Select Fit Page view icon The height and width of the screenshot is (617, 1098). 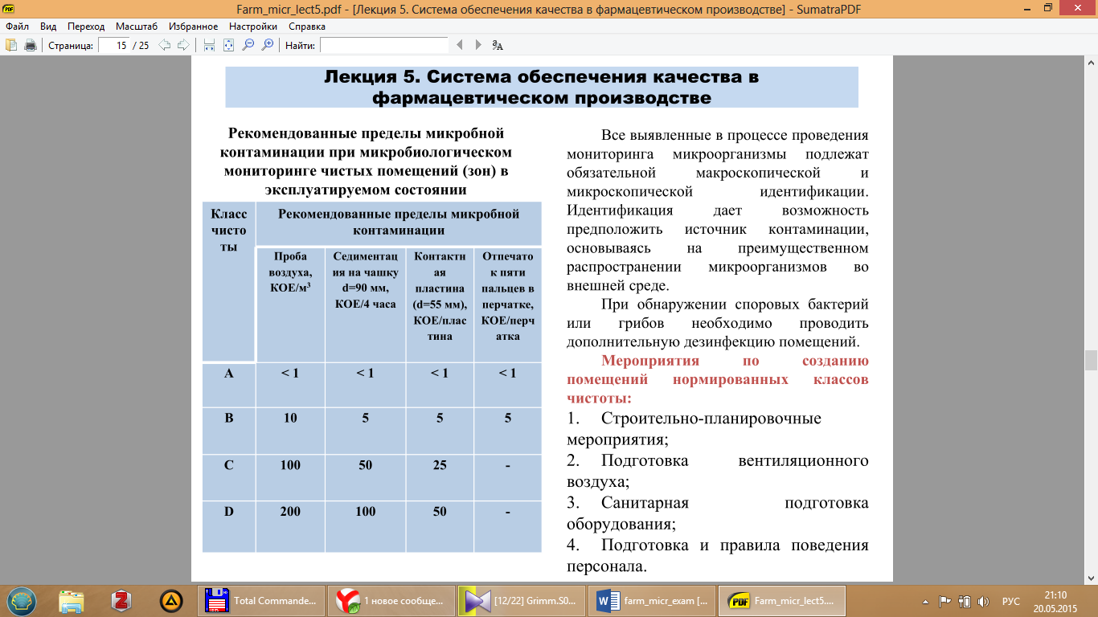[228, 45]
